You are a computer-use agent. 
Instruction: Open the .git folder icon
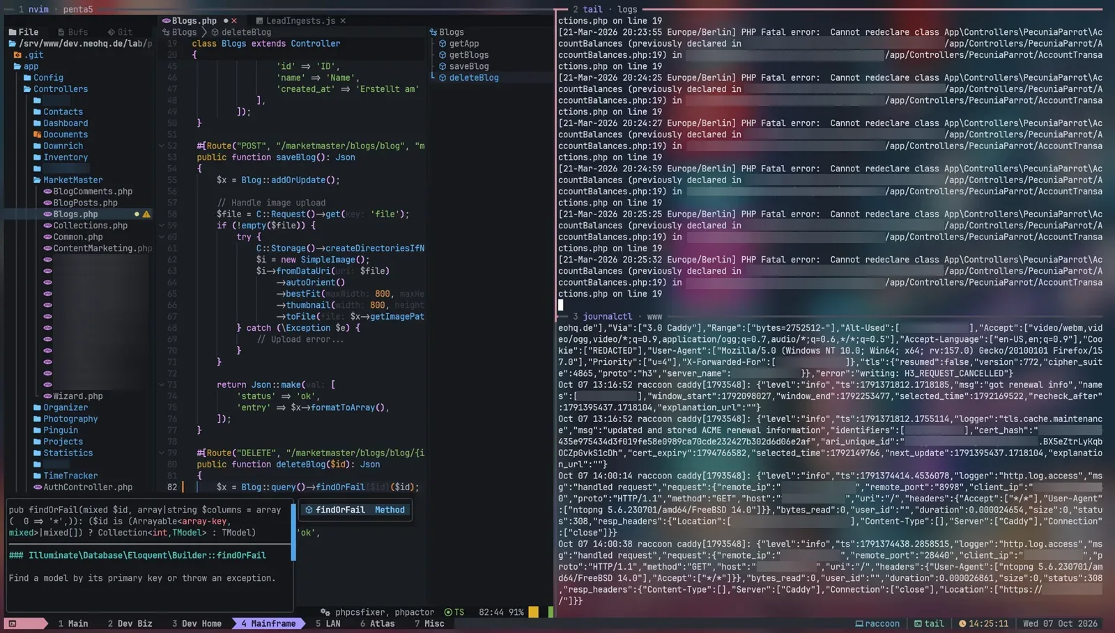17,55
